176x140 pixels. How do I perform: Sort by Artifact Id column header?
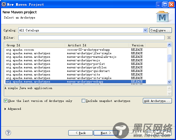point(97,45)
